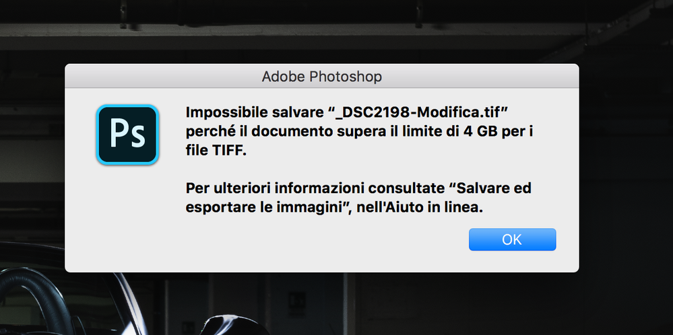Click the Adobe Photoshop dialog title

pyautogui.click(x=321, y=77)
